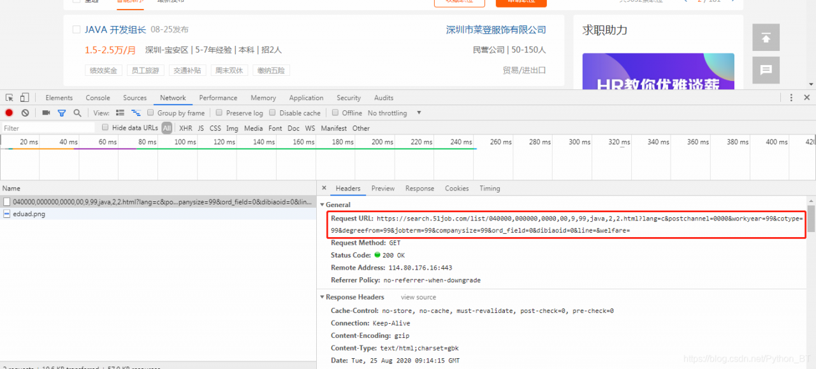Select the Headers detail tab
The image size is (816, 369).
[348, 188]
